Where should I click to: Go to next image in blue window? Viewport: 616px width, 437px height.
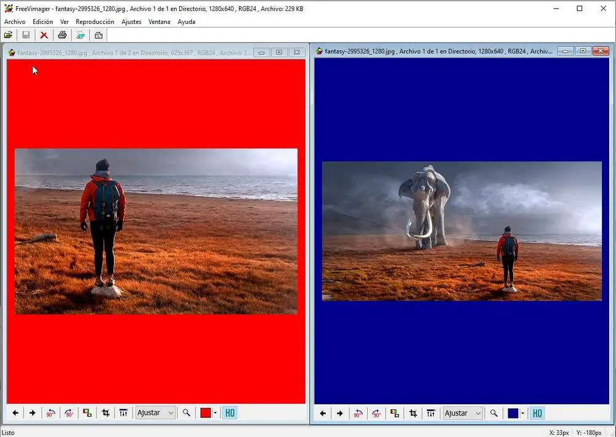[340, 413]
